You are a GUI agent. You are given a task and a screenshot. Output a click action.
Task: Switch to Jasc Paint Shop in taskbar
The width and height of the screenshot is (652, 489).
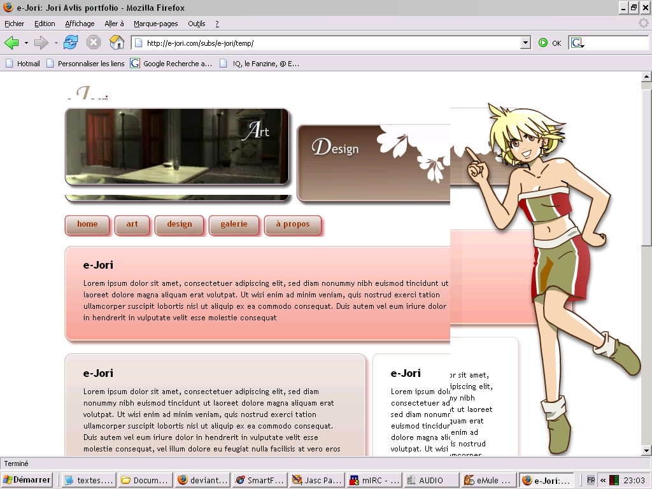point(317,480)
